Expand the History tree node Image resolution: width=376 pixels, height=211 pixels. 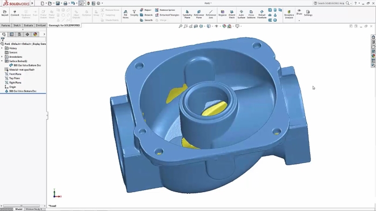pos(2,48)
